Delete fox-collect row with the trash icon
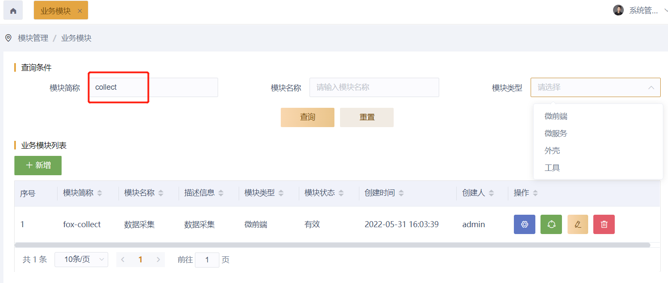The height and width of the screenshot is (283, 668). pyautogui.click(x=604, y=224)
